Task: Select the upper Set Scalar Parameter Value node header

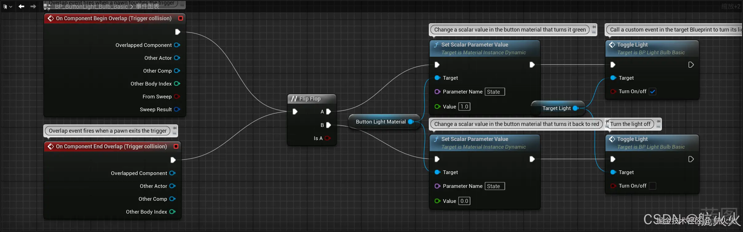Action: pos(485,48)
